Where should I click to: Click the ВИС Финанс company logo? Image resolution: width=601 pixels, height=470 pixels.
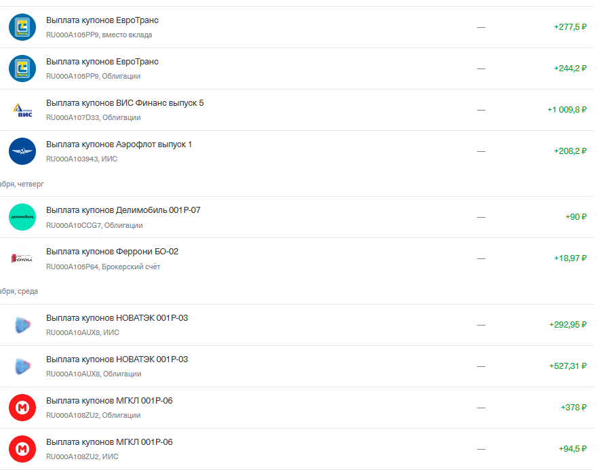[x=22, y=110]
